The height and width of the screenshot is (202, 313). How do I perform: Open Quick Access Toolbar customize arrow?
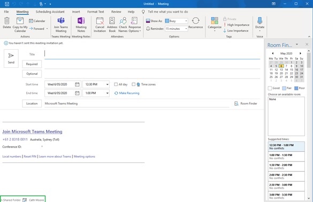click(50, 4)
